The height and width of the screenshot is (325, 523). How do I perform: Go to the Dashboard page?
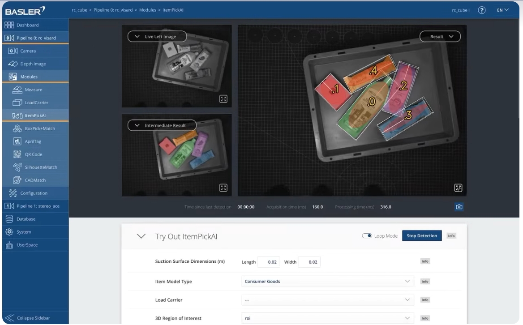(x=27, y=25)
